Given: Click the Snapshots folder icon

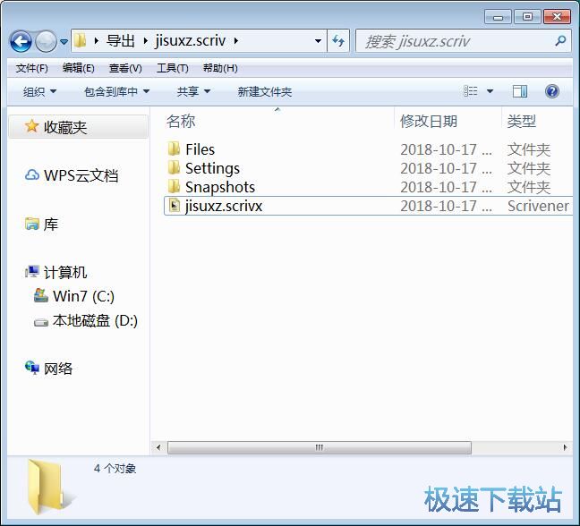Looking at the screenshot, I should pyautogui.click(x=175, y=186).
